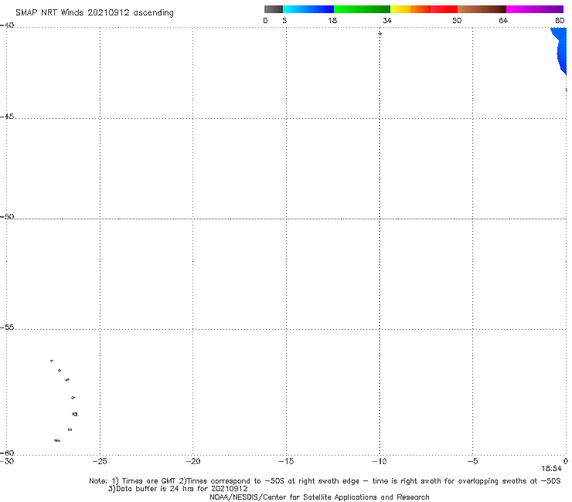Click the blue wind swath in the map corner
This screenshot has width=572, height=502.
[x=561, y=49]
